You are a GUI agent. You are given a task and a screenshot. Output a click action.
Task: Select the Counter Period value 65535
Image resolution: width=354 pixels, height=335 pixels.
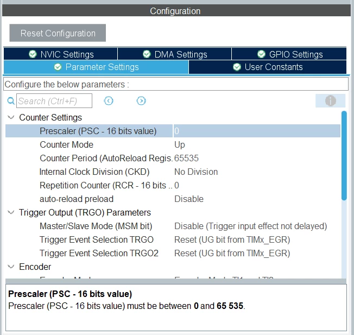click(x=186, y=158)
